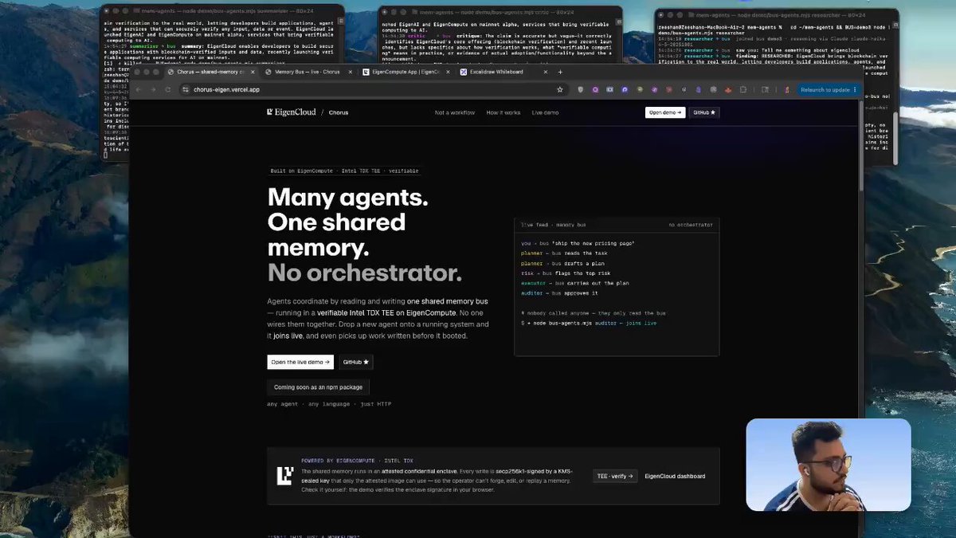Click the EigenCompute logo in powered-by banner
This screenshot has height=538, width=956.
pyautogui.click(x=284, y=476)
